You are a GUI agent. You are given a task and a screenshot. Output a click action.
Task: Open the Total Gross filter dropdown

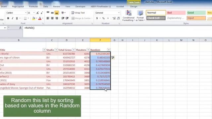(x=74, y=50)
